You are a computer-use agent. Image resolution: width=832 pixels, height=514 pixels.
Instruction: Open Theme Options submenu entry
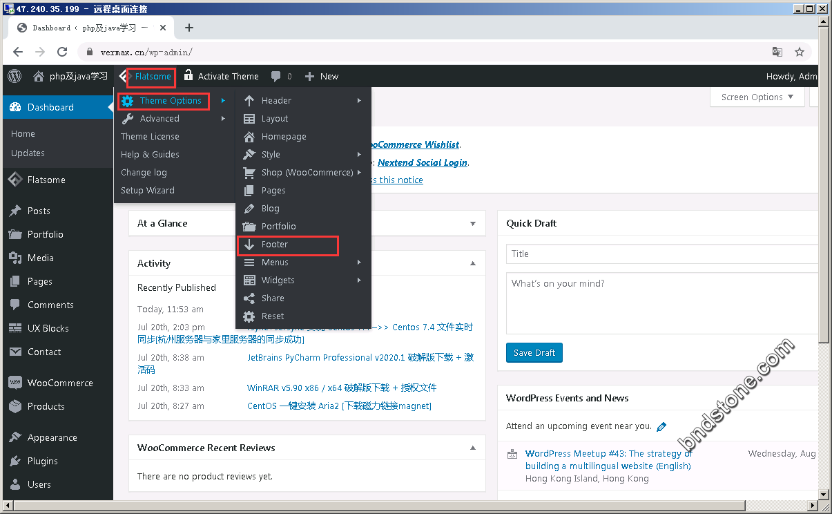[x=171, y=100]
